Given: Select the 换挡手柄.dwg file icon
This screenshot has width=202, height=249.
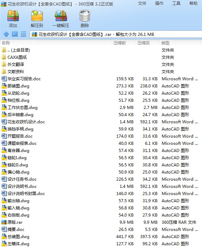Looking at the screenshot, I should pos(4,129).
